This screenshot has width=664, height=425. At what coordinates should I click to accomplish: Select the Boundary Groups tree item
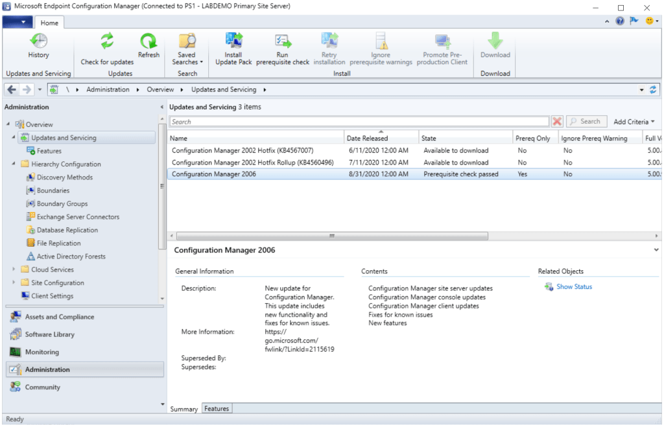(x=62, y=203)
